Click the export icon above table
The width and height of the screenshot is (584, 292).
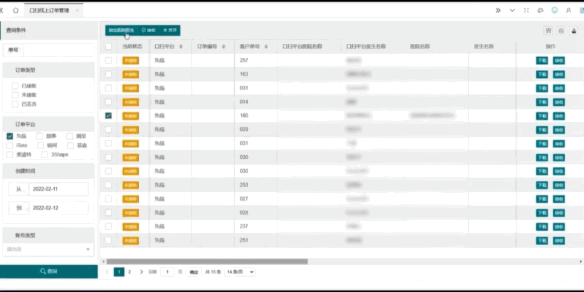(573, 30)
